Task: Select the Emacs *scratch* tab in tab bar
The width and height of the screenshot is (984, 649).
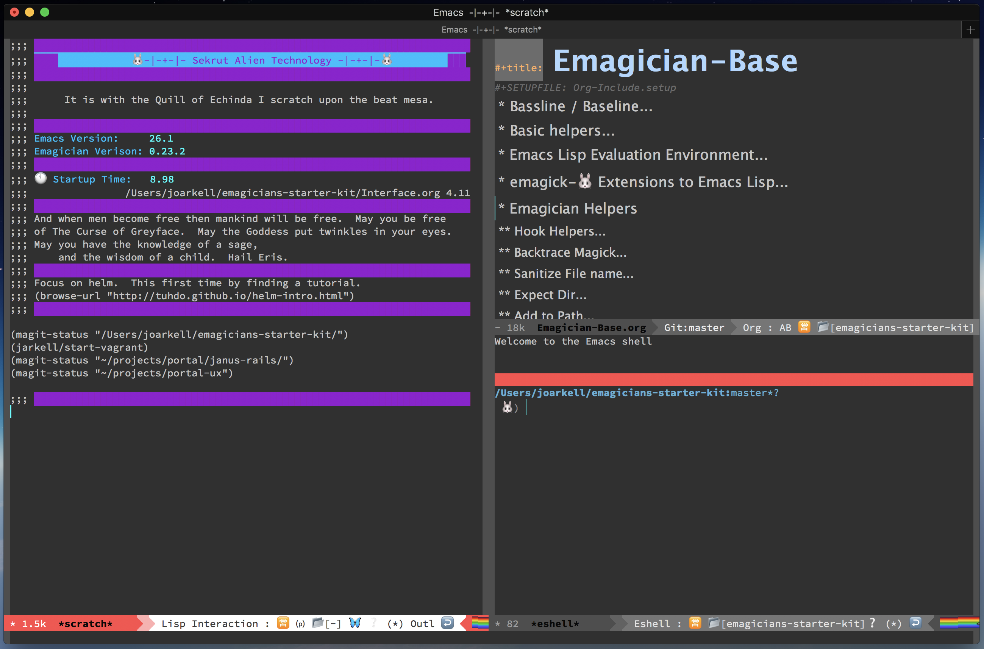Action: pyautogui.click(x=491, y=30)
